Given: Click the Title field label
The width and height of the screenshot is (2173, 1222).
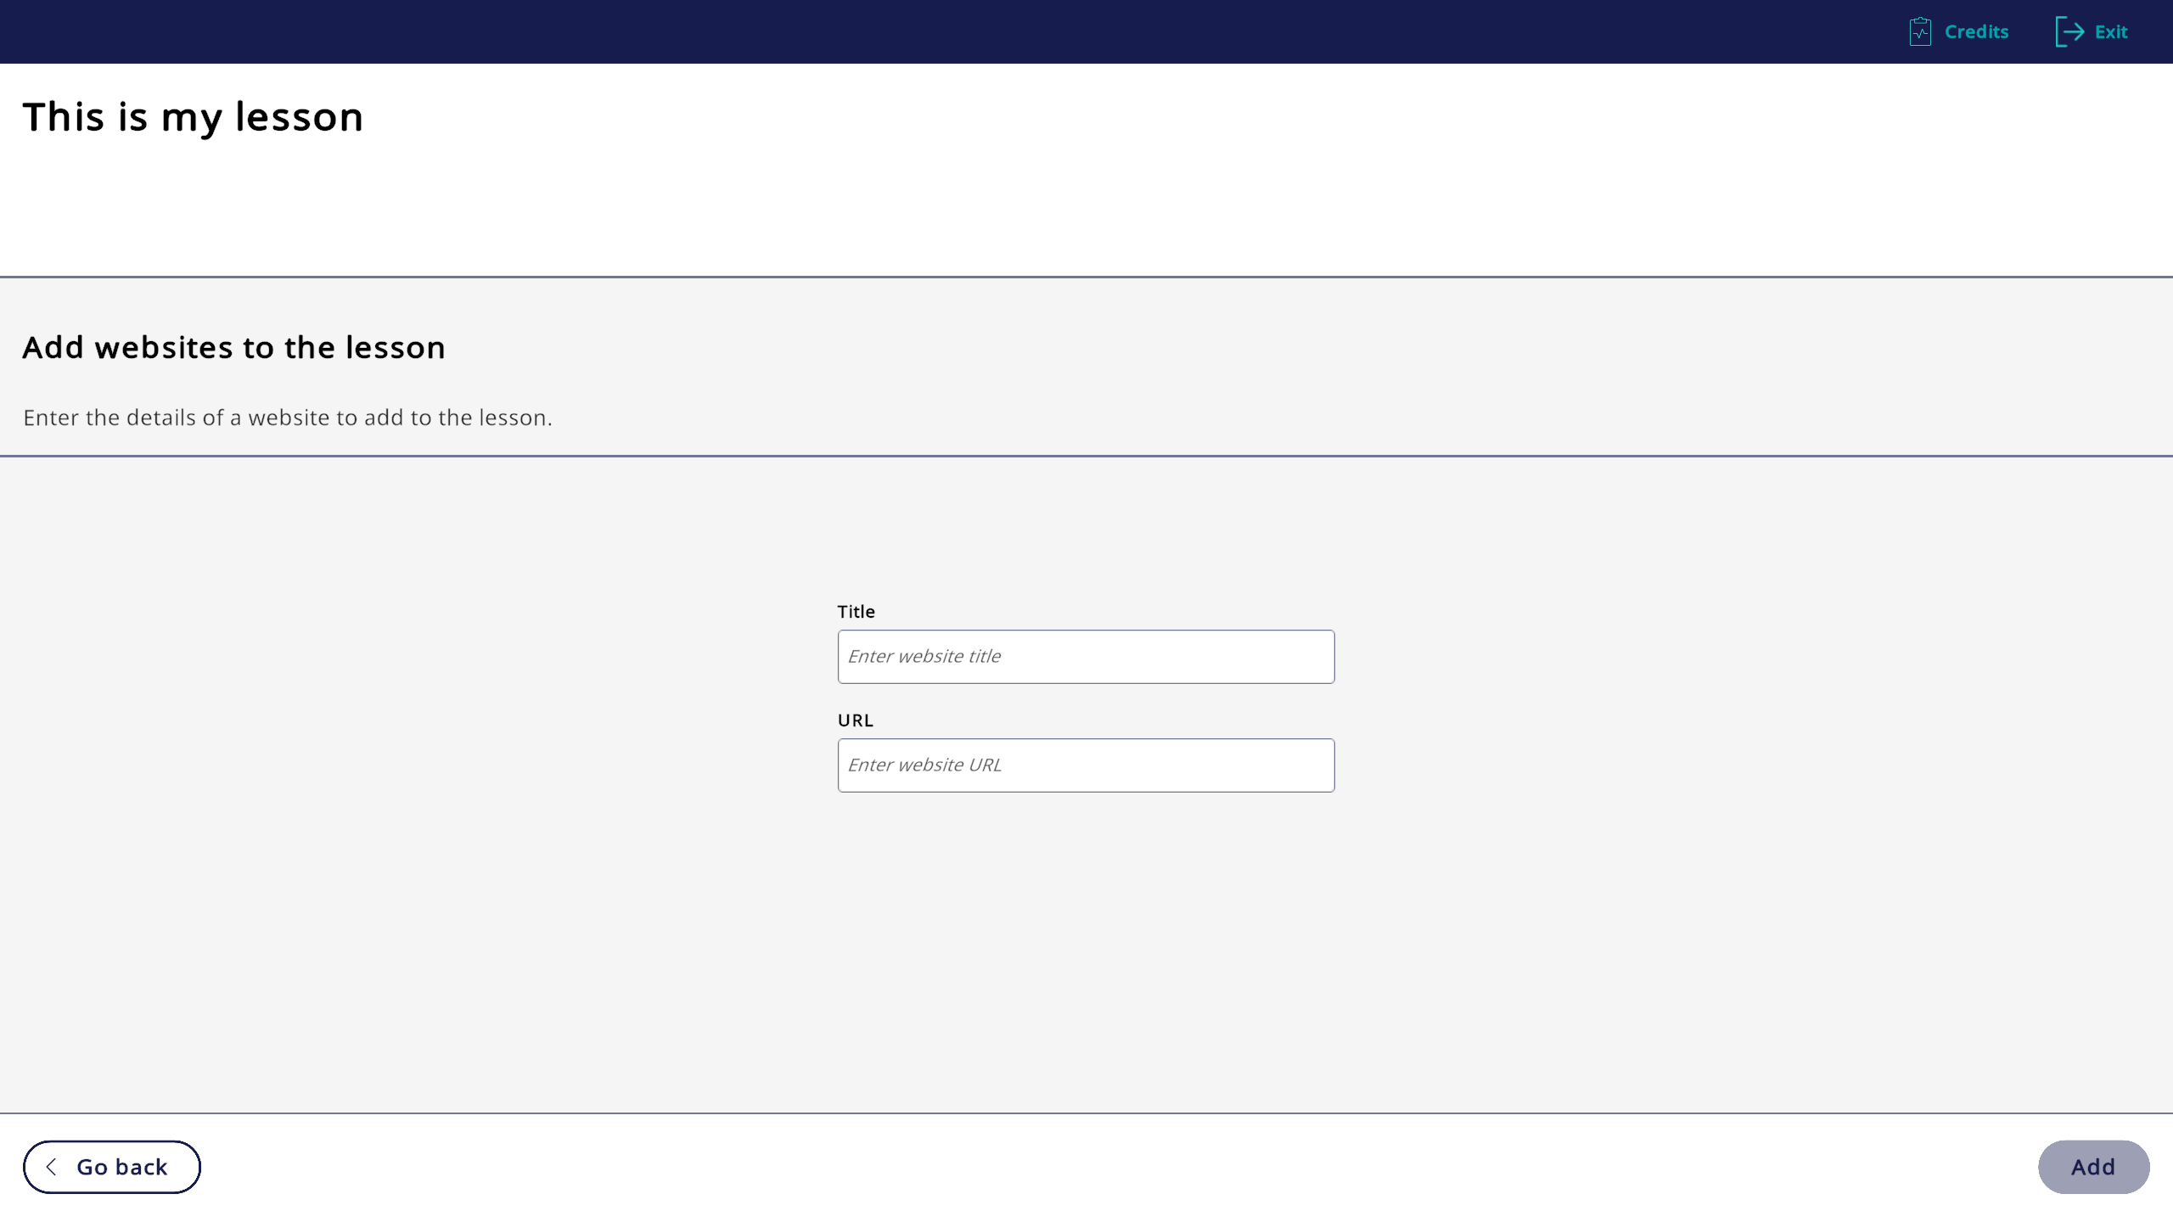Looking at the screenshot, I should [856, 611].
